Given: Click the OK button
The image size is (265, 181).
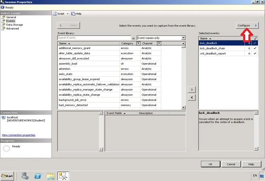Looking at the screenshot, I should pos(210,164).
